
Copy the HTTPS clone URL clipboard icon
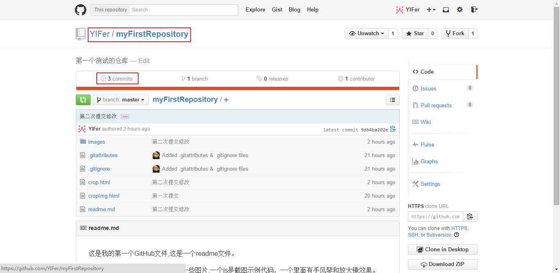tap(470, 217)
